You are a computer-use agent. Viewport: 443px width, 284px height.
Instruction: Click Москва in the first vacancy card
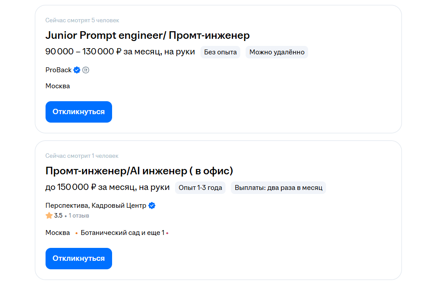pyautogui.click(x=58, y=86)
